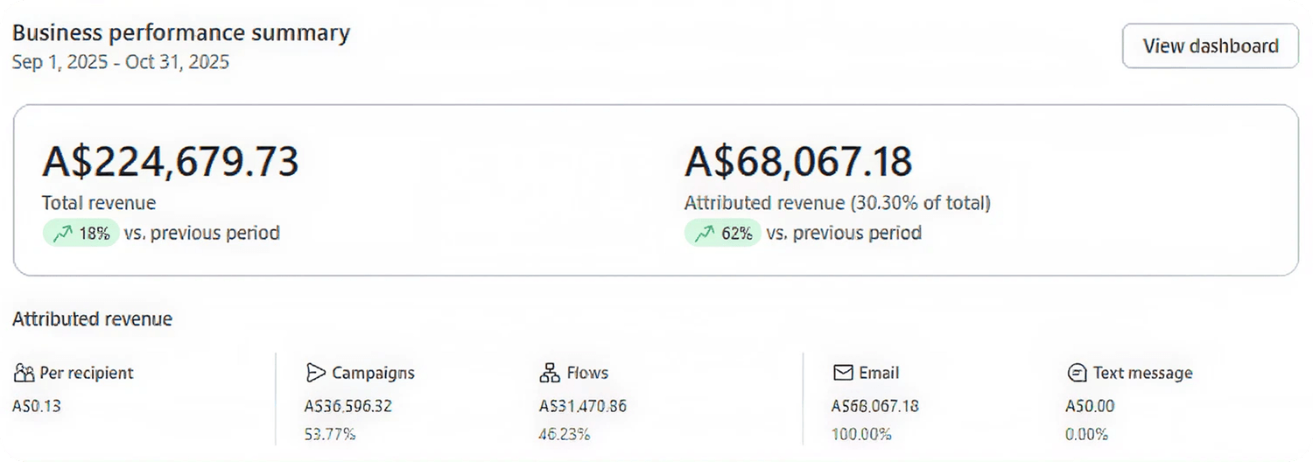Image resolution: width=1313 pixels, height=462 pixels.
Task: Select the 62% change badge
Action: [722, 234]
